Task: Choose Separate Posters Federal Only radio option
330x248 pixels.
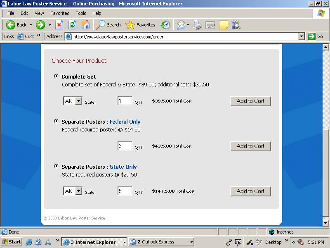Action: click(57, 122)
